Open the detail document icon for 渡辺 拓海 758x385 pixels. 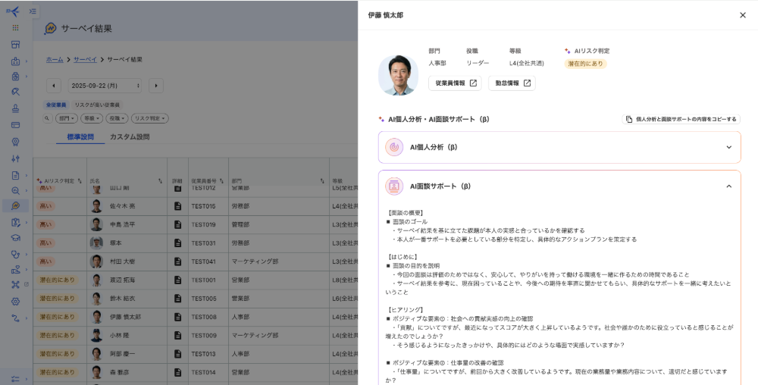pos(178,280)
